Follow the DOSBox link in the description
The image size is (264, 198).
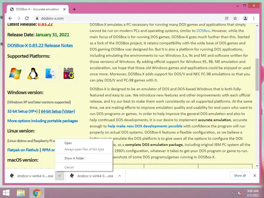203,31
